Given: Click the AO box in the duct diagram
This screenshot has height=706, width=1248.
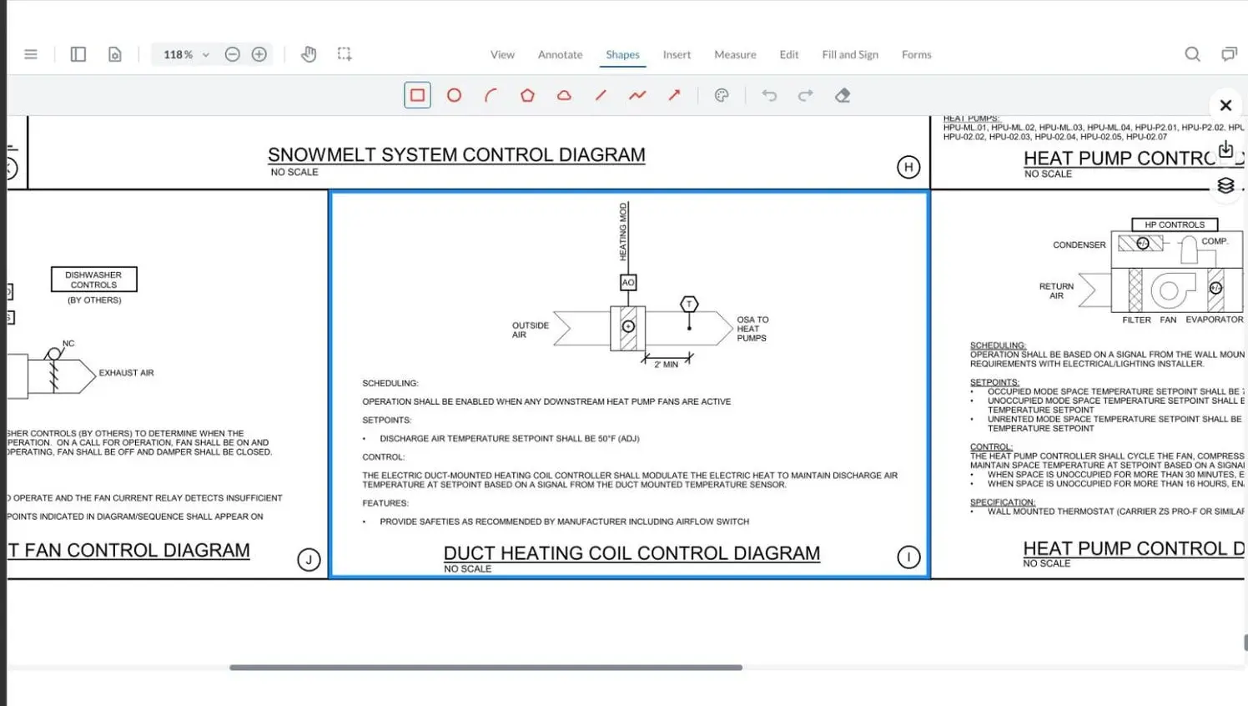Looking at the screenshot, I should coord(628,282).
